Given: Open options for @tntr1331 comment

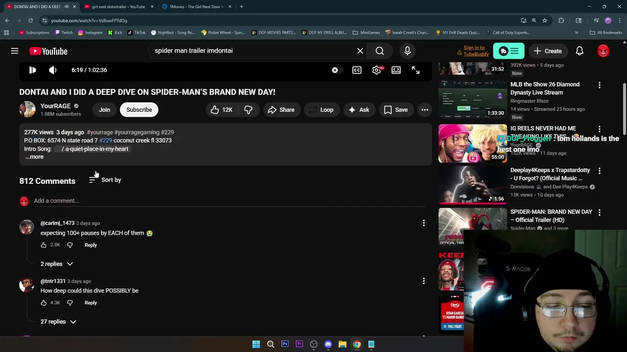Looking at the screenshot, I should tap(424, 281).
